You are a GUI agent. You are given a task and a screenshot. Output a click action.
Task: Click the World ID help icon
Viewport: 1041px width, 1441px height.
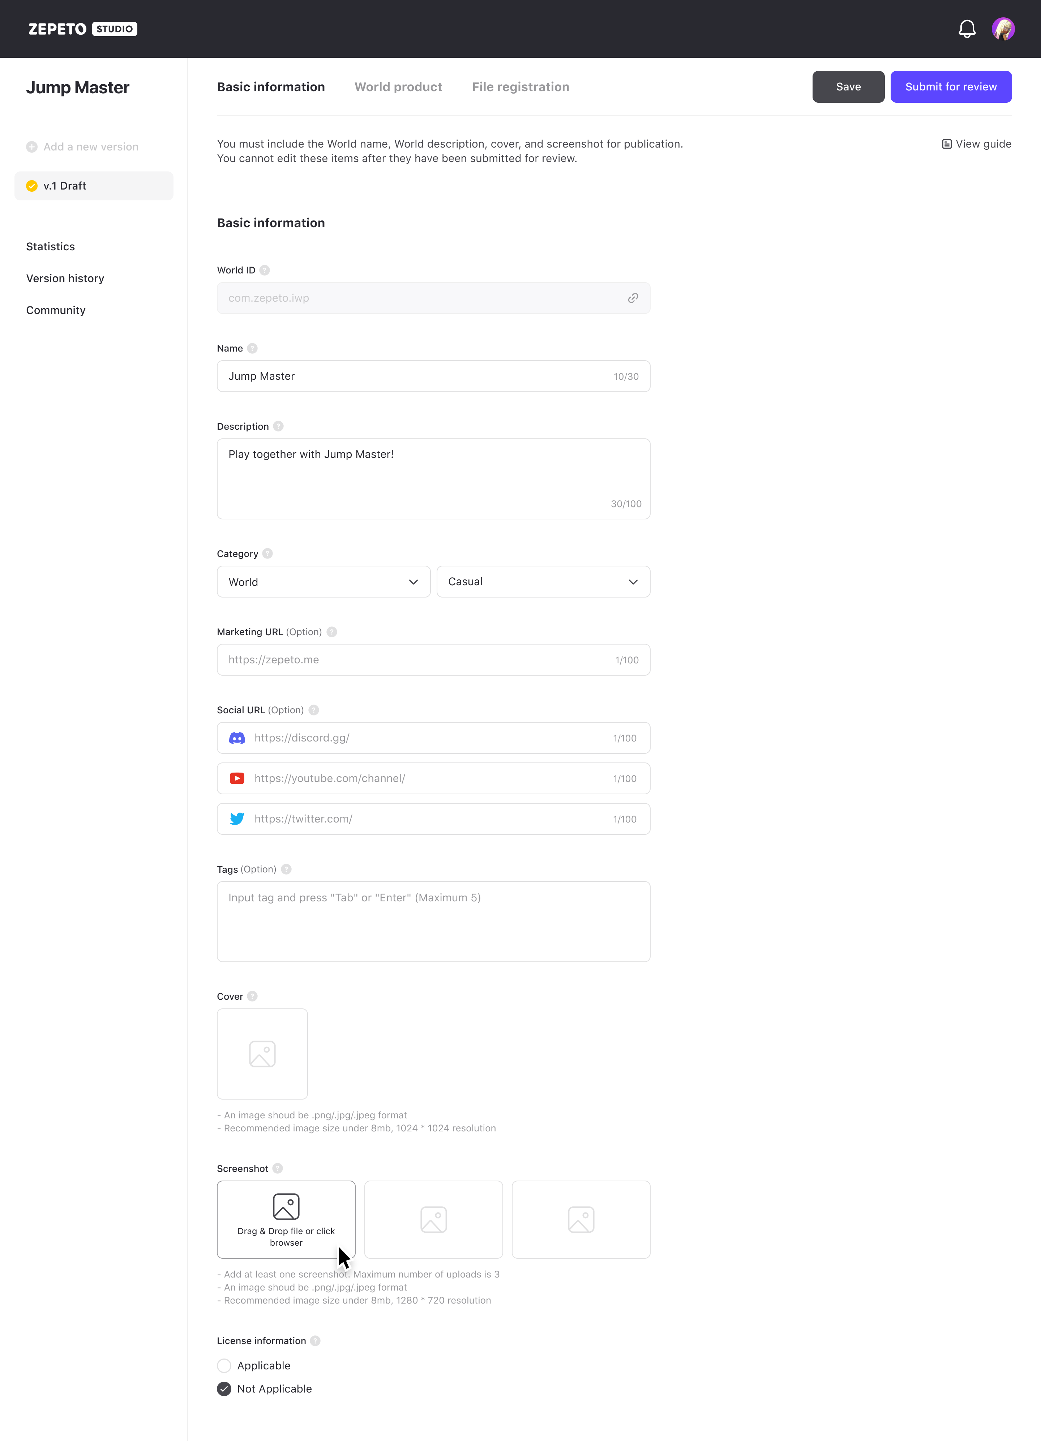pos(265,270)
